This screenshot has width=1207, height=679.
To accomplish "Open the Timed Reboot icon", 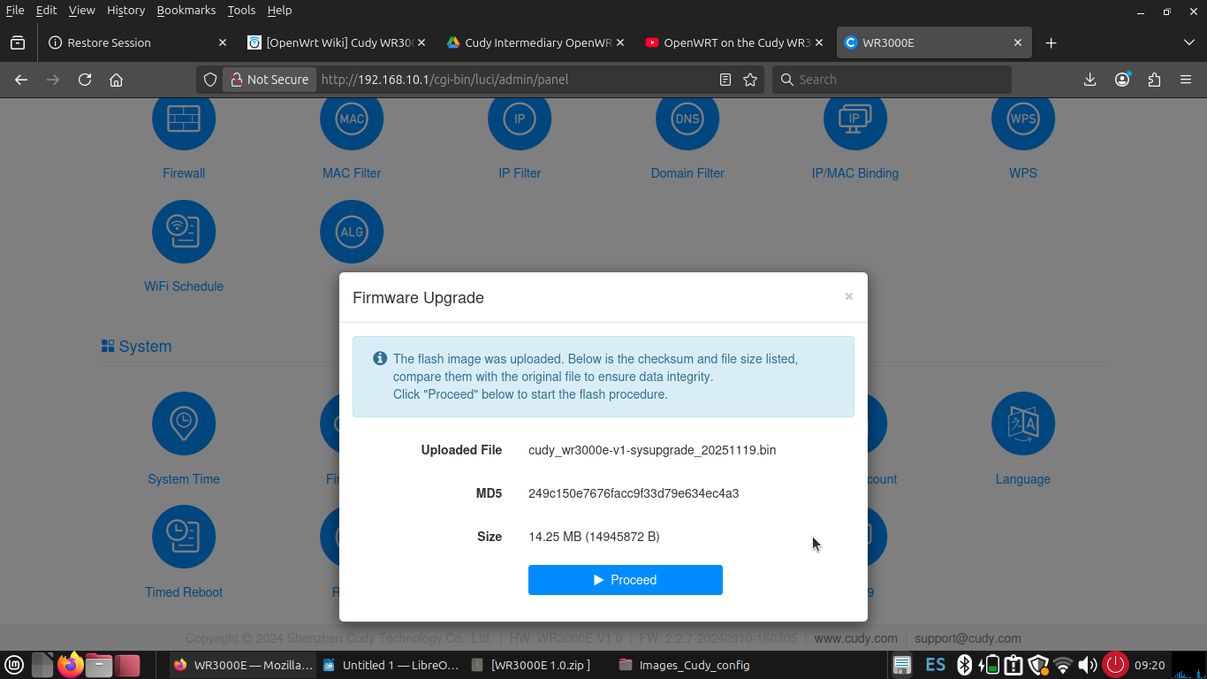I will 184,537.
